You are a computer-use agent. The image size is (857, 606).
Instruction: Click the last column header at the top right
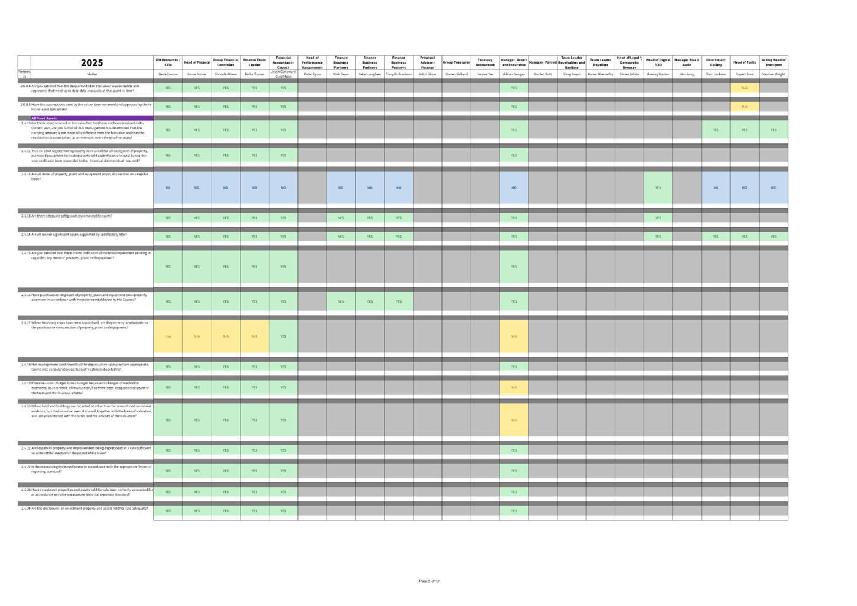pos(773,62)
